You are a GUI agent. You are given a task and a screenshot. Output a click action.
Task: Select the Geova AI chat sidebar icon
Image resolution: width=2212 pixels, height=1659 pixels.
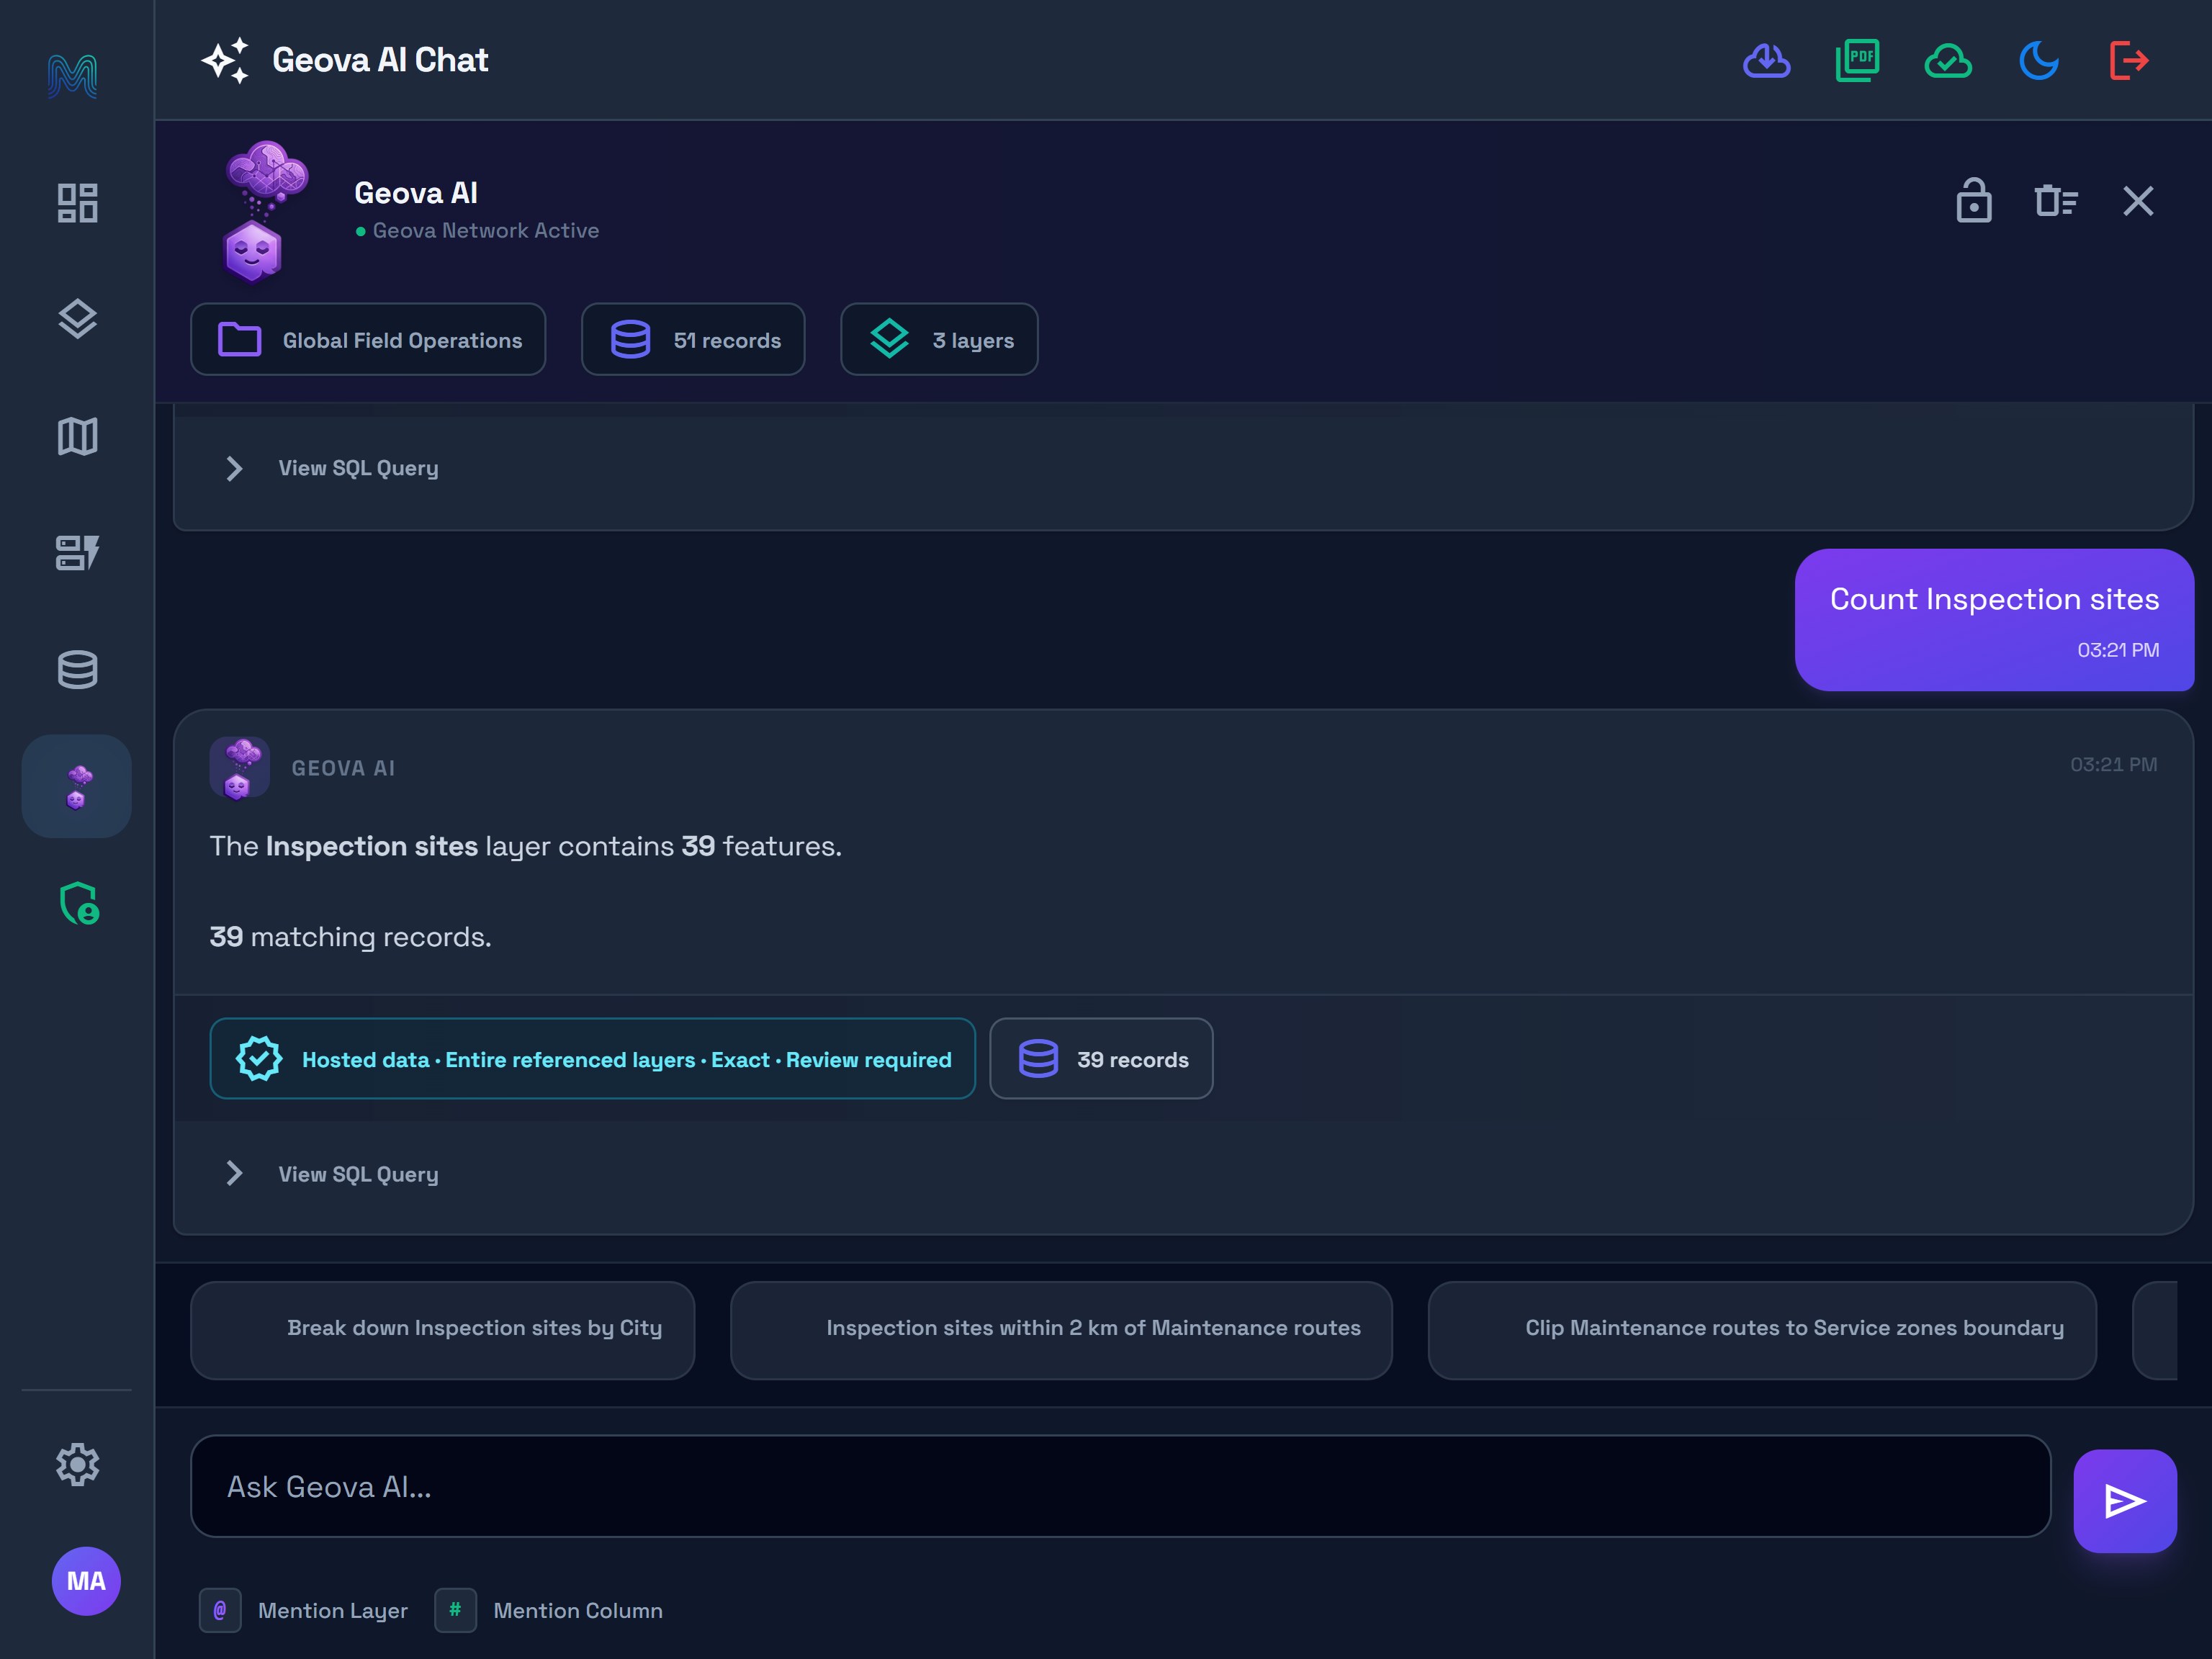[77, 786]
